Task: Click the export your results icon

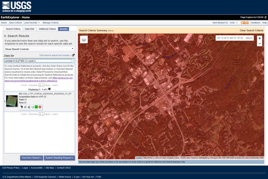Action: (x=73, y=55)
